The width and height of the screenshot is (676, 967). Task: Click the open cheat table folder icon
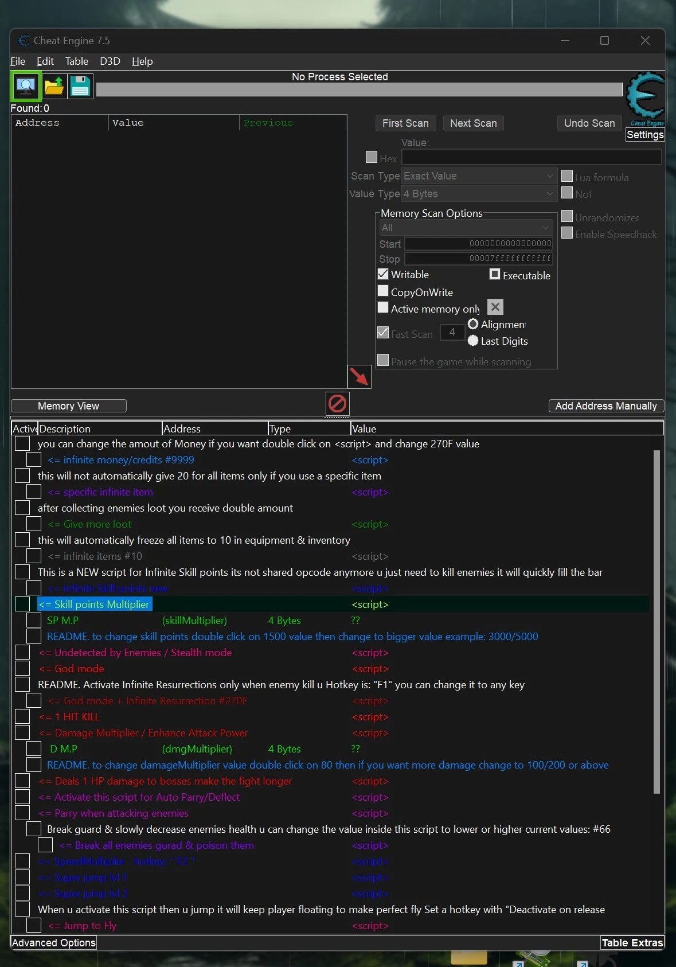(x=54, y=86)
